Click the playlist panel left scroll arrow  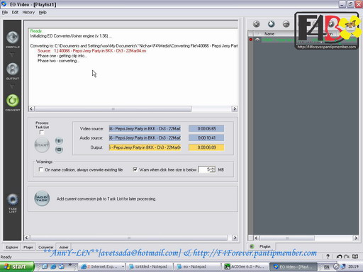257,238
